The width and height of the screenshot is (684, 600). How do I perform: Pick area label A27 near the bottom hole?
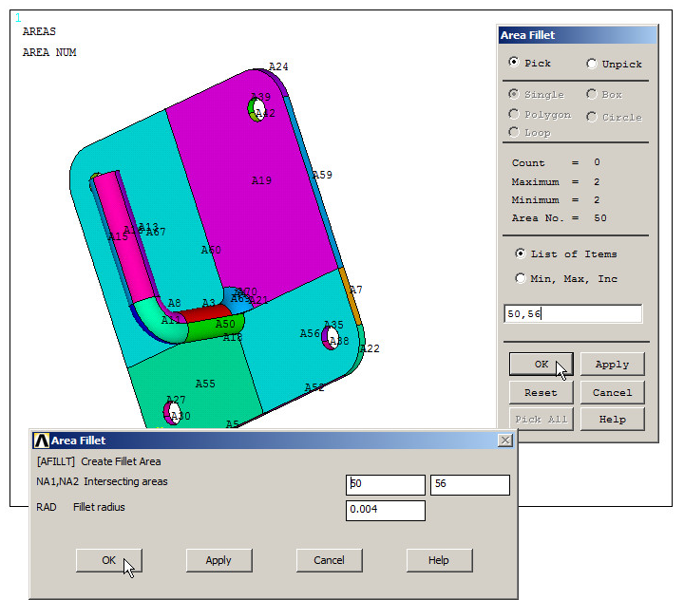176,400
